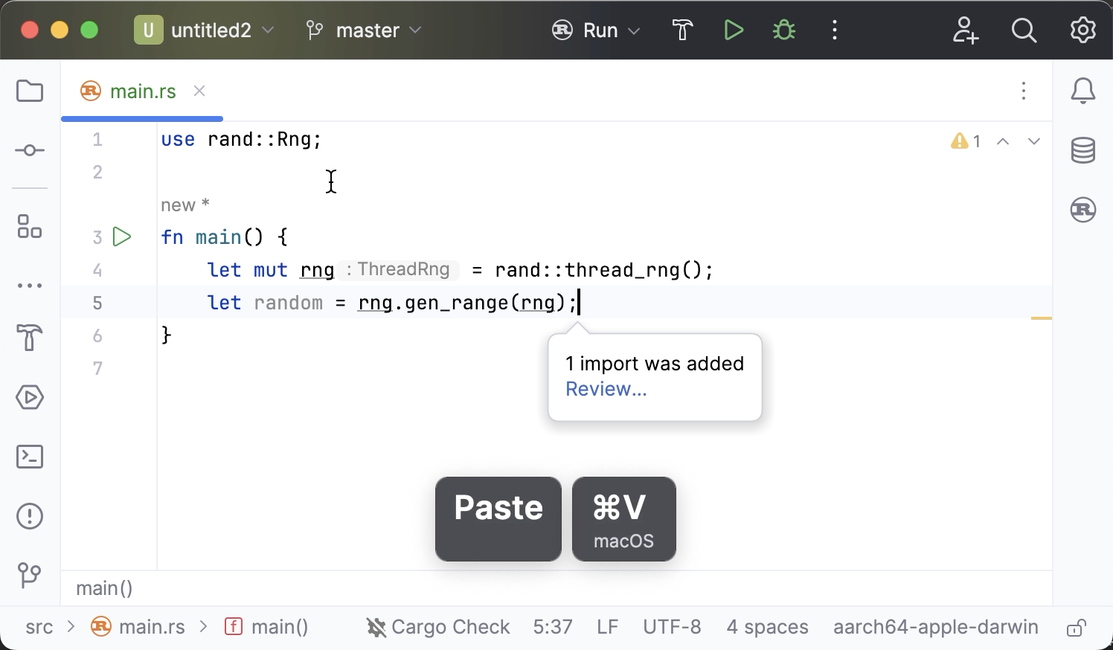1113x650 pixels.
Task: Run the program with the green play icon
Action: tap(734, 30)
